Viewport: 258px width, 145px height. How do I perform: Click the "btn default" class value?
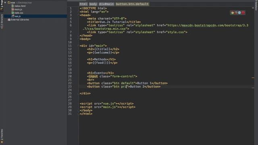pyautogui.click(x=124, y=83)
